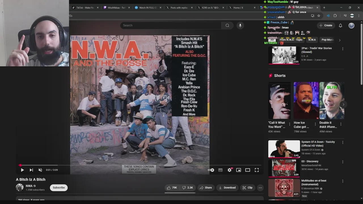Open YouTube notifications bell
Screen dimensions: 363x204
[x=340, y=25]
